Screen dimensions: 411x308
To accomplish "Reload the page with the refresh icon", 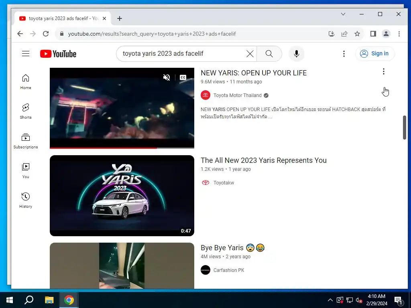I will (46, 34).
